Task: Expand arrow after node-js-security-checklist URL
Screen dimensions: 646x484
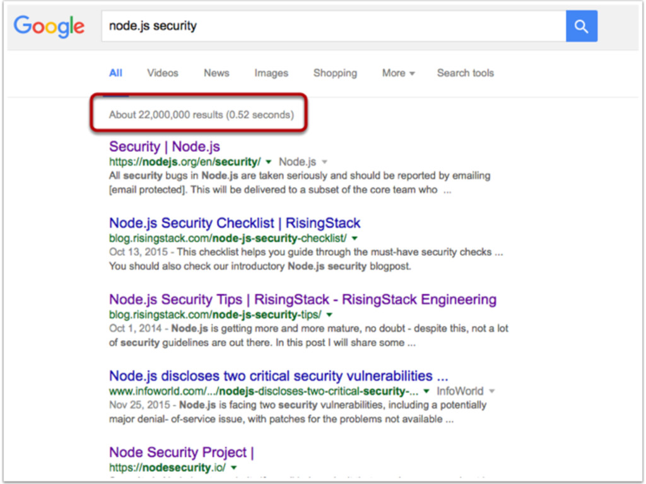Action: pos(355,238)
